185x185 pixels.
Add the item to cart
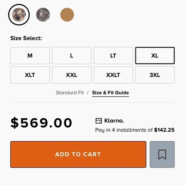[x=78, y=154]
